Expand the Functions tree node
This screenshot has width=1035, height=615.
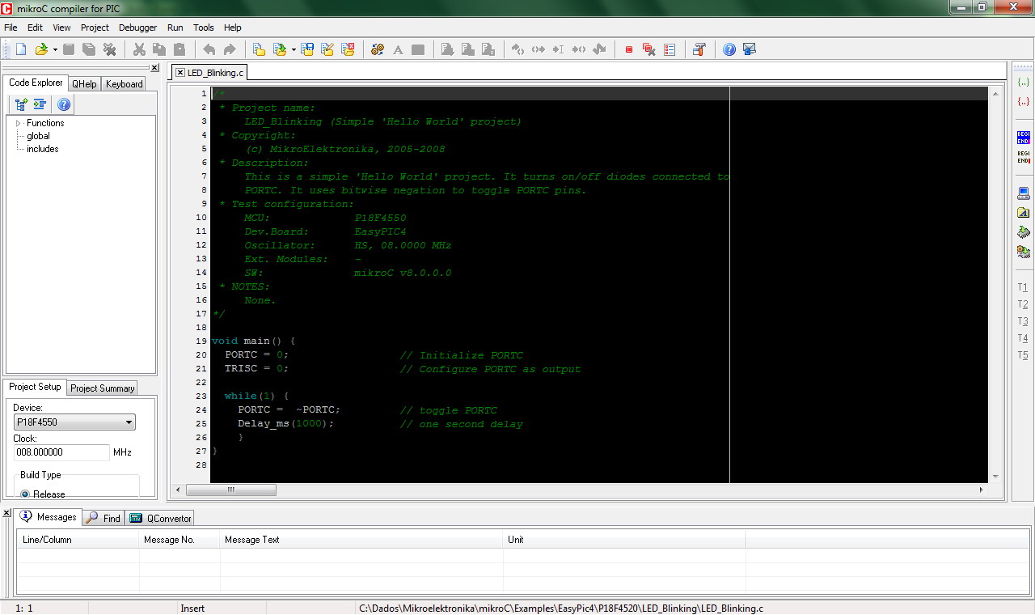19,123
